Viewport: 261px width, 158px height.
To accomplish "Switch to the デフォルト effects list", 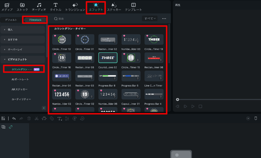I will coord(11,20).
